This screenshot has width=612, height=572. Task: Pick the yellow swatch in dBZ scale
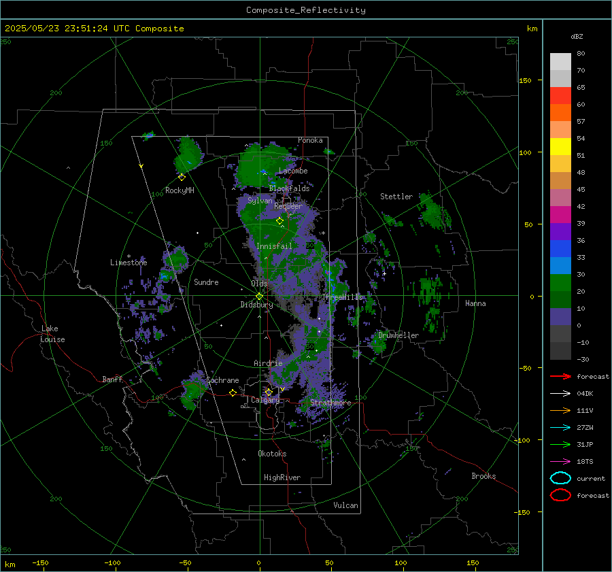click(560, 147)
